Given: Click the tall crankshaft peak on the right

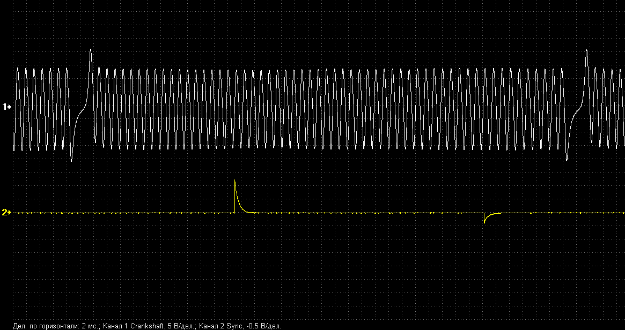Looking at the screenshot, I should pyautogui.click(x=586, y=50).
